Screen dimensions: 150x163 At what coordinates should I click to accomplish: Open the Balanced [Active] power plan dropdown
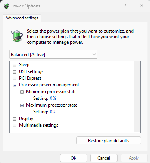(x=53, y=55)
